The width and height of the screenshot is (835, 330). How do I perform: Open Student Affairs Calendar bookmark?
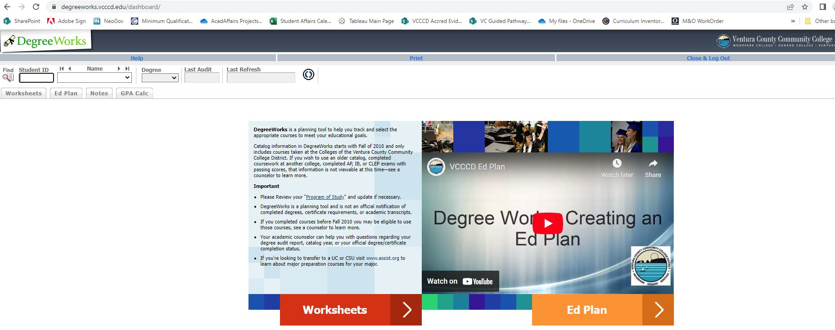click(301, 21)
